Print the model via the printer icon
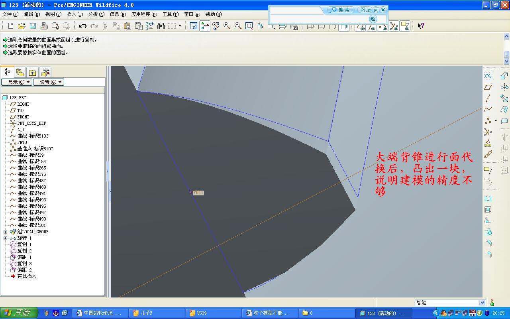Image resolution: width=510 pixels, height=319 pixels. click(44, 26)
